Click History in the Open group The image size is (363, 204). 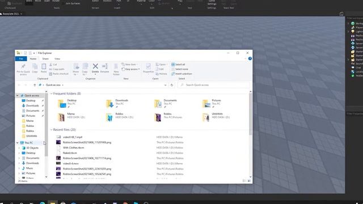pyautogui.click(x=161, y=74)
